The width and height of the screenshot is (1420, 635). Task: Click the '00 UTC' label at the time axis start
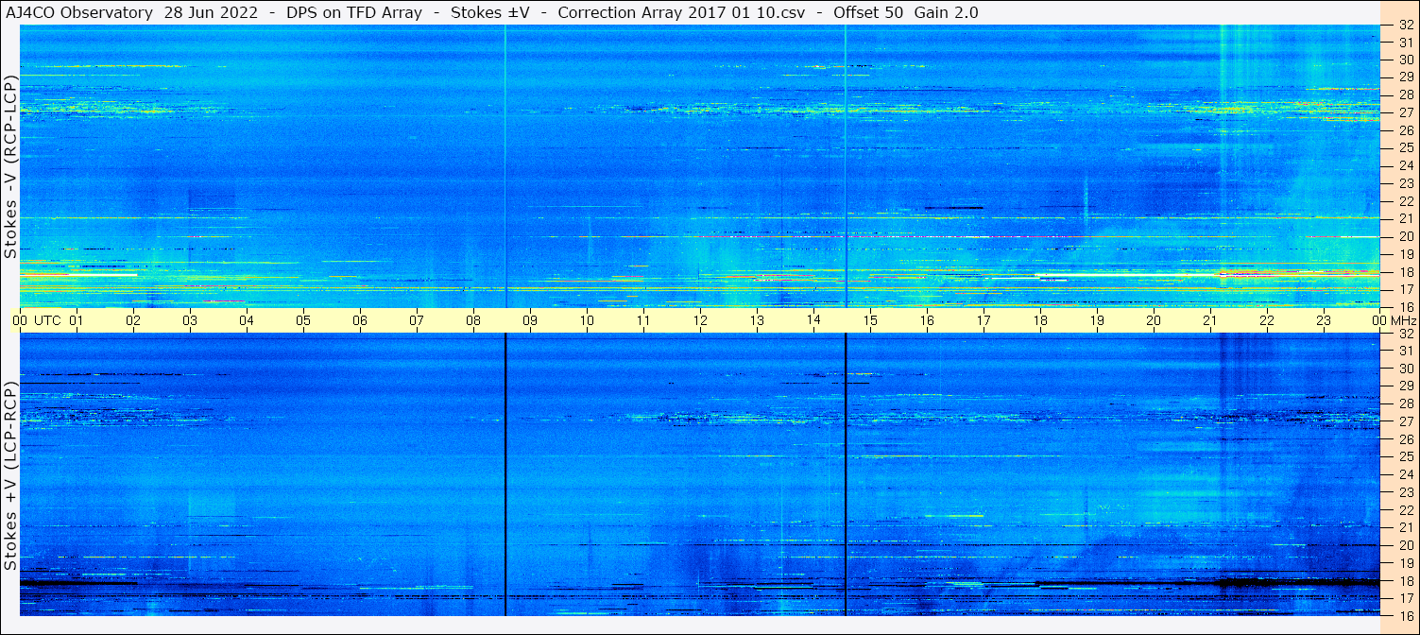pos(36,320)
